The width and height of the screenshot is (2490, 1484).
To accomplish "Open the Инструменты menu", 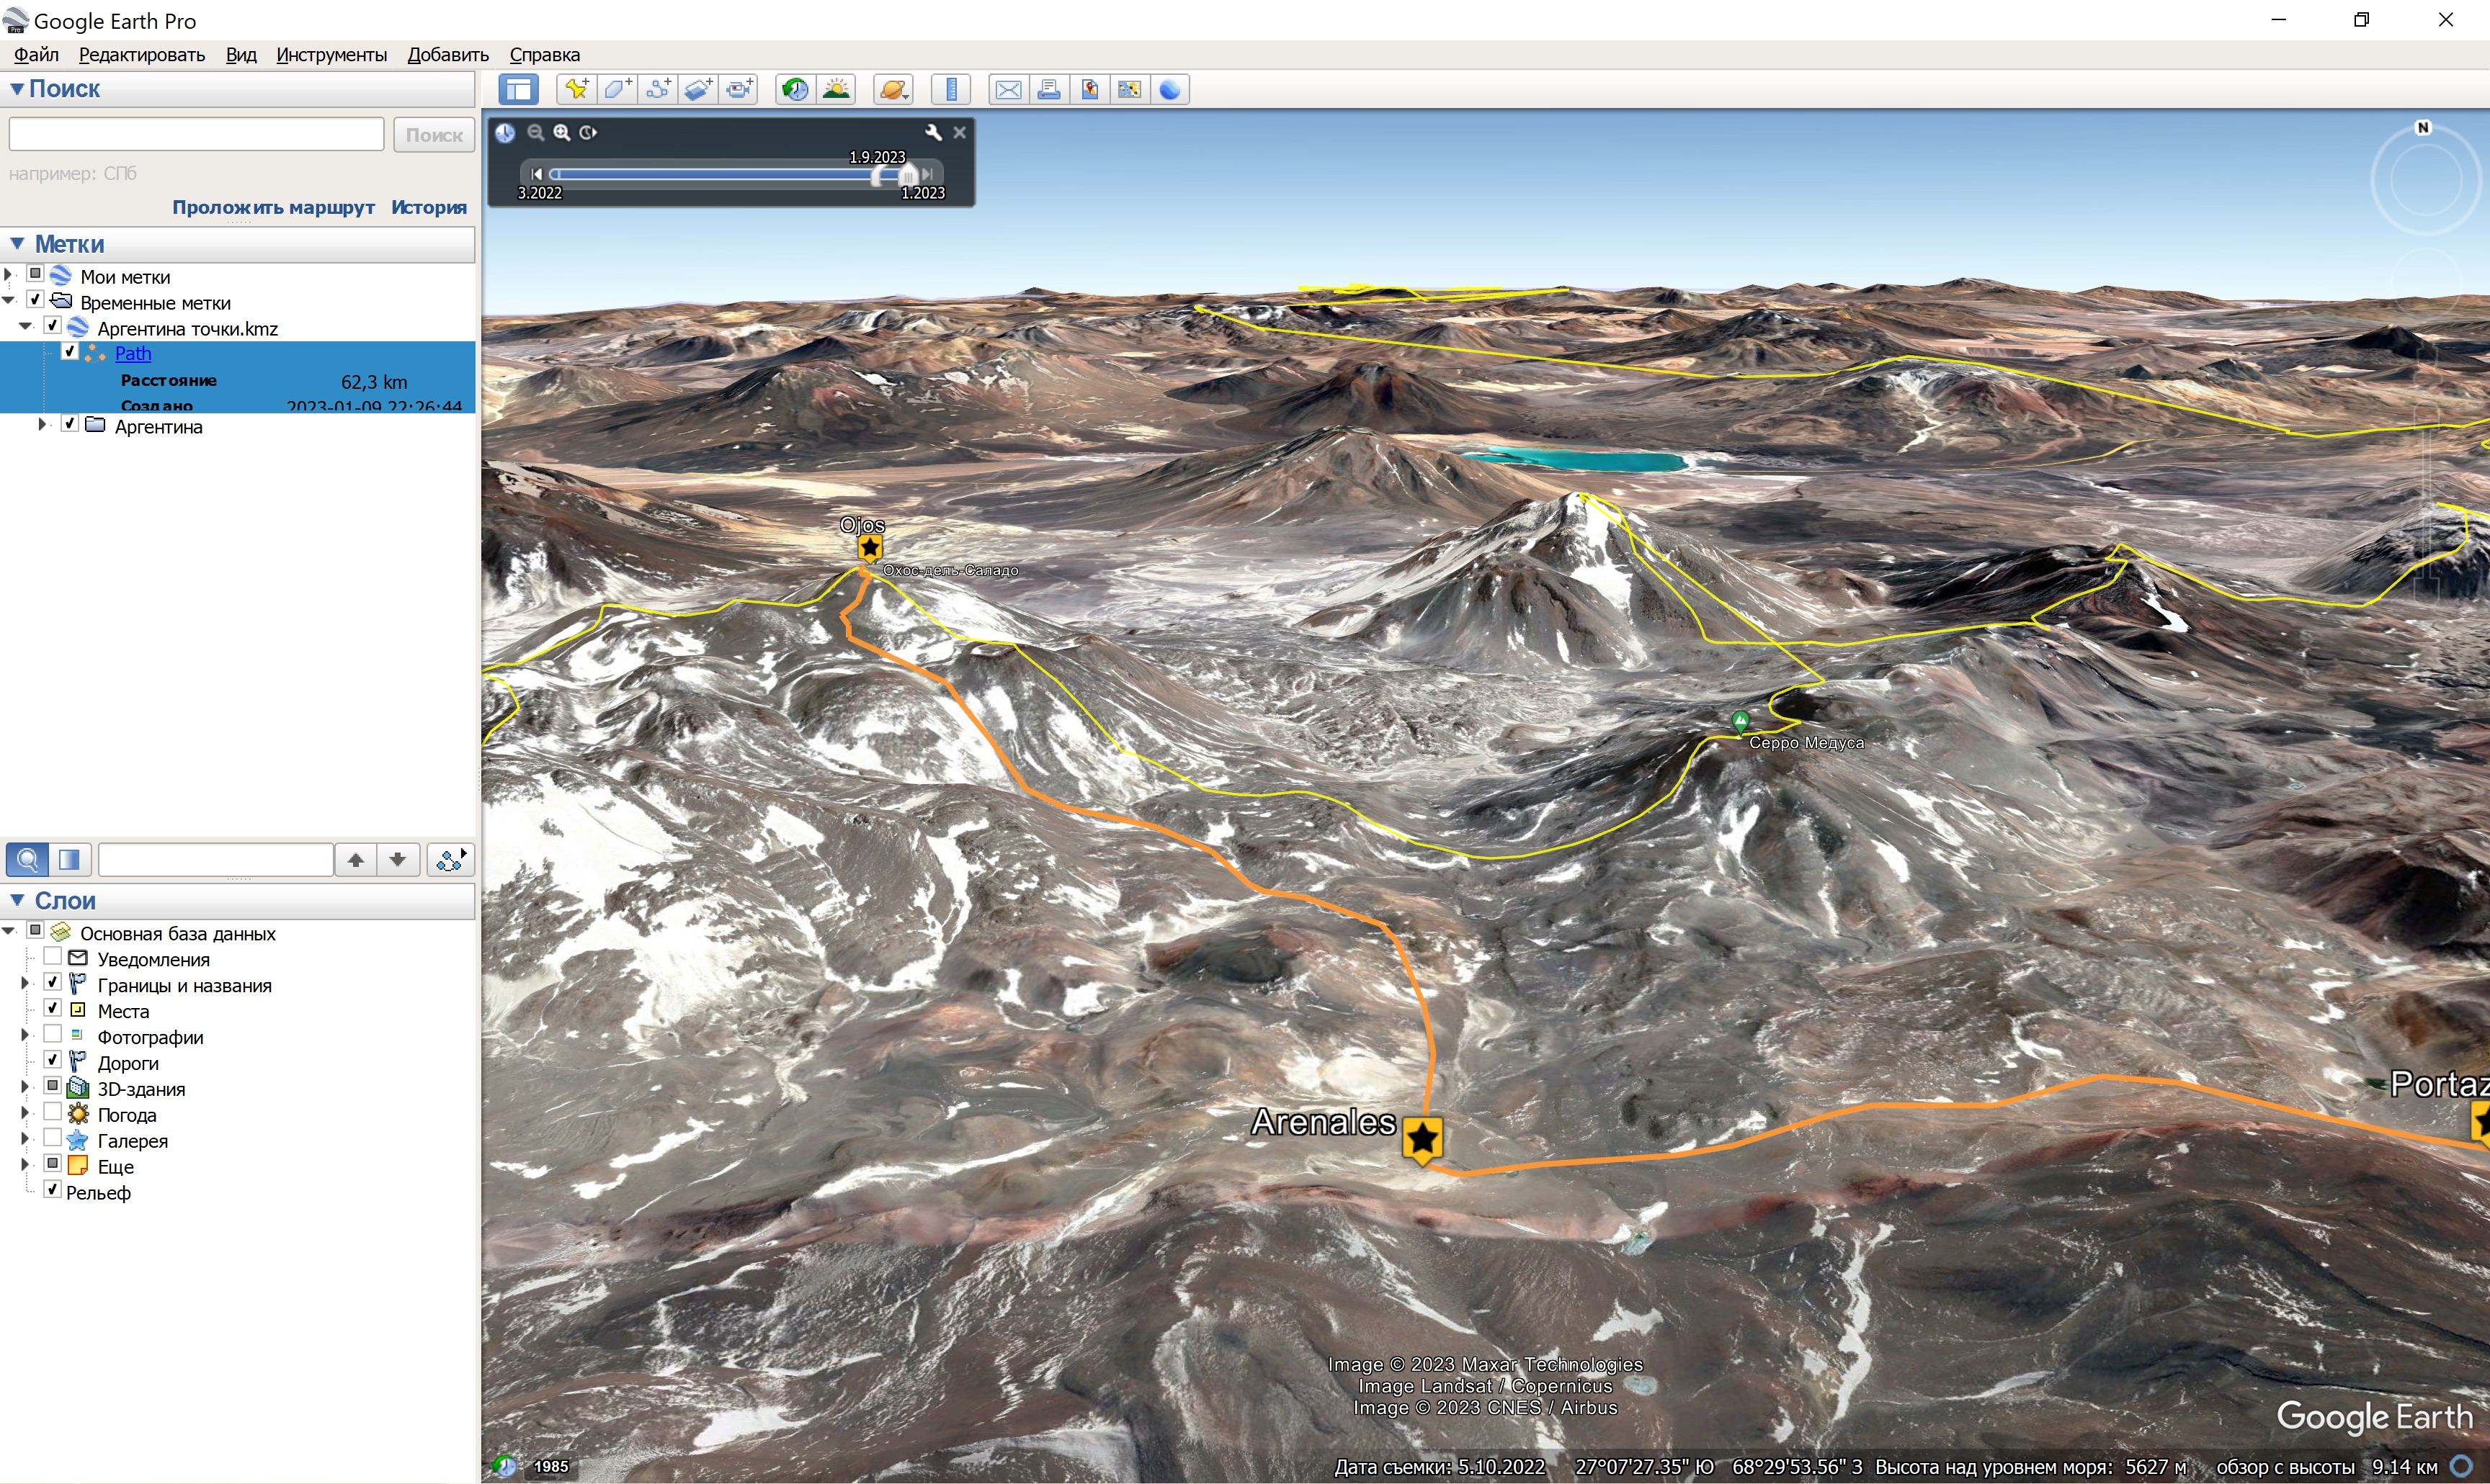I will 331,55.
